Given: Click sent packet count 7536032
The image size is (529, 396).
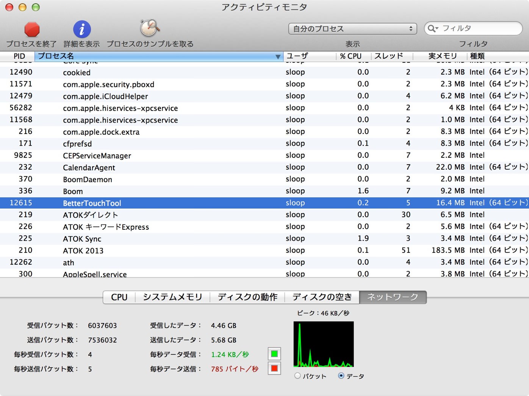Looking at the screenshot, I should (x=102, y=340).
